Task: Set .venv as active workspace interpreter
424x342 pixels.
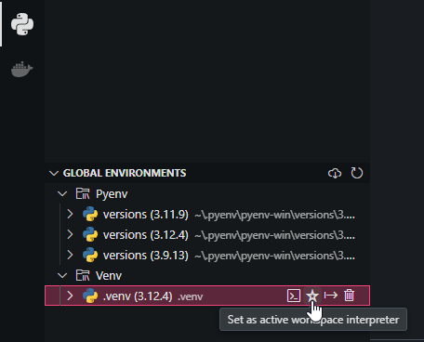Action: point(312,296)
